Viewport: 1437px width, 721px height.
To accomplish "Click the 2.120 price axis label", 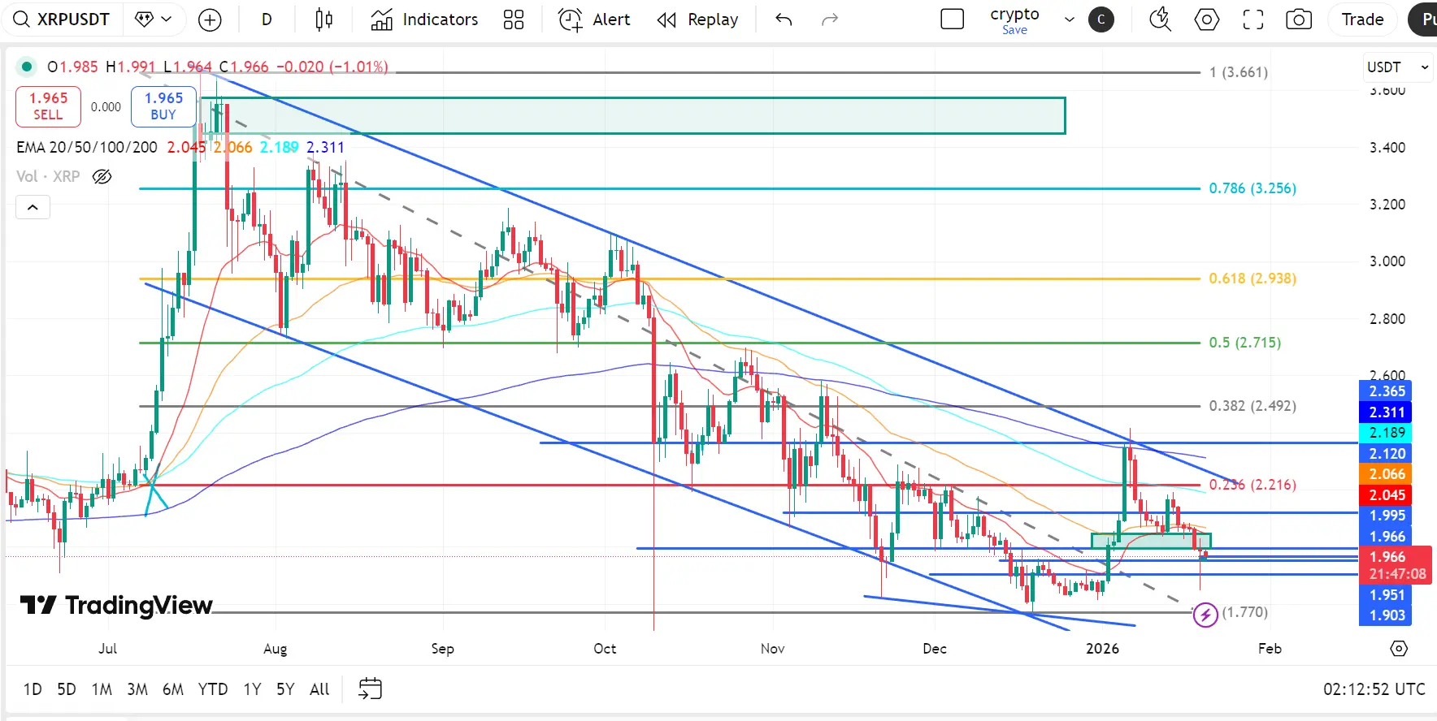I will tap(1386, 454).
